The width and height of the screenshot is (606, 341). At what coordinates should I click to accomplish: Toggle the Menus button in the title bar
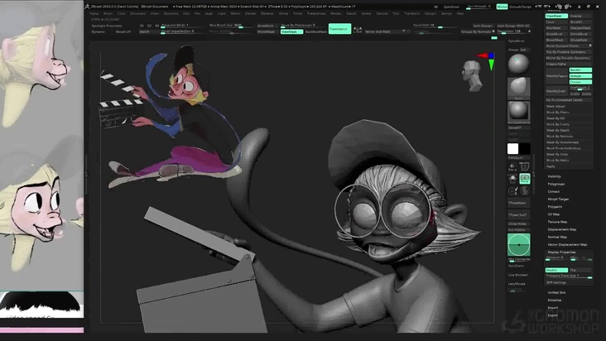click(x=502, y=7)
